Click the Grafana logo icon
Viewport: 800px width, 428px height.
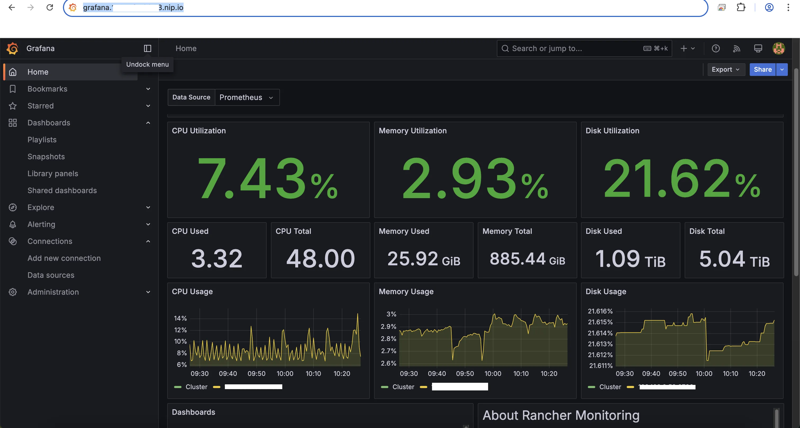(x=12, y=48)
